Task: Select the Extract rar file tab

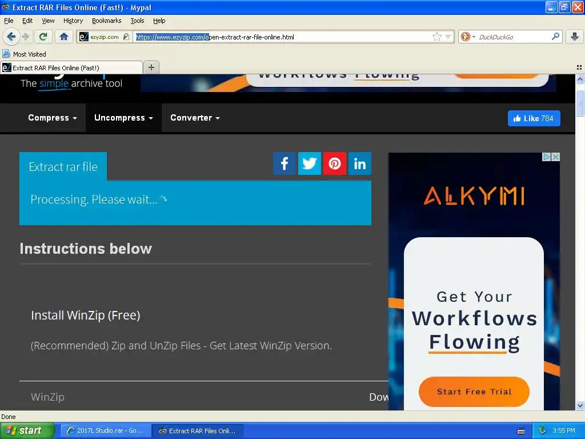Action: [63, 166]
